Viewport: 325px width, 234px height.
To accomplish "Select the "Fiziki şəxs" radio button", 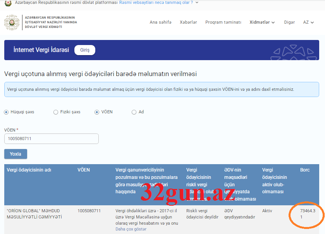I will [56, 112].
